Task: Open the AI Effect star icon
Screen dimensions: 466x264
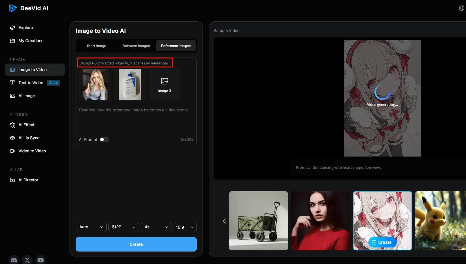Action: [x=12, y=125]
